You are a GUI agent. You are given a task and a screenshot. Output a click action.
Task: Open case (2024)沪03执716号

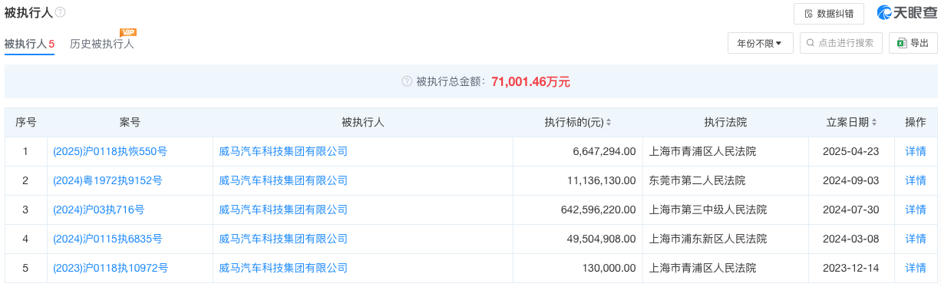[98, 209]
